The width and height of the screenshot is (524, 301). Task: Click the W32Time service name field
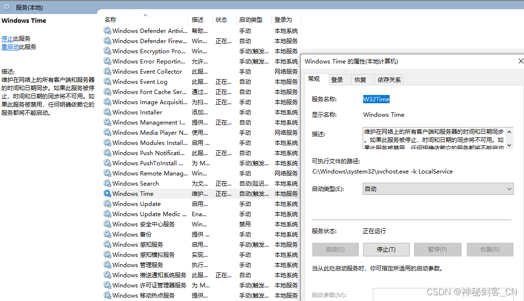pyautogui.click(x=376, y=99)
